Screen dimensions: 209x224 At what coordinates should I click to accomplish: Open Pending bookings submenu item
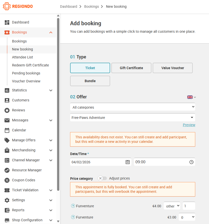pyautogui.click(x=26, y=73)
